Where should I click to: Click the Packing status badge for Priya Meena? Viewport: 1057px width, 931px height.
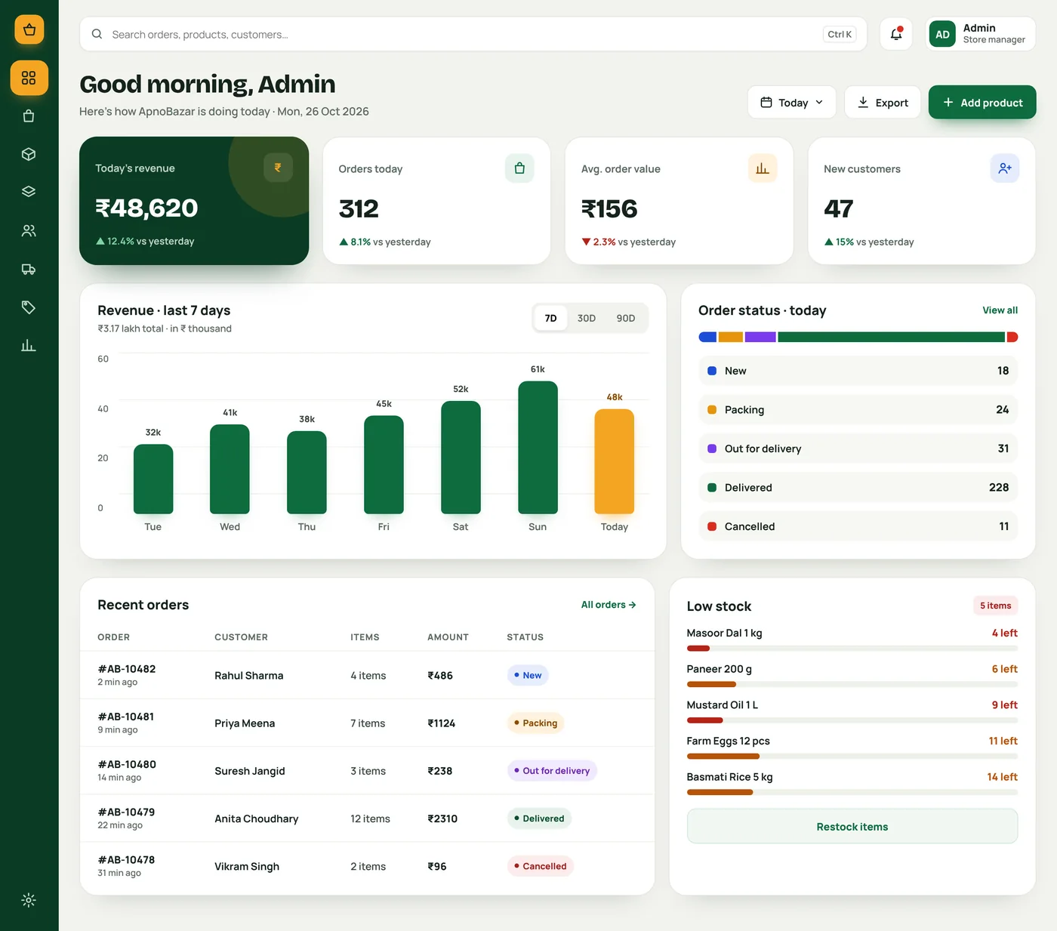[x=535, y=723]
